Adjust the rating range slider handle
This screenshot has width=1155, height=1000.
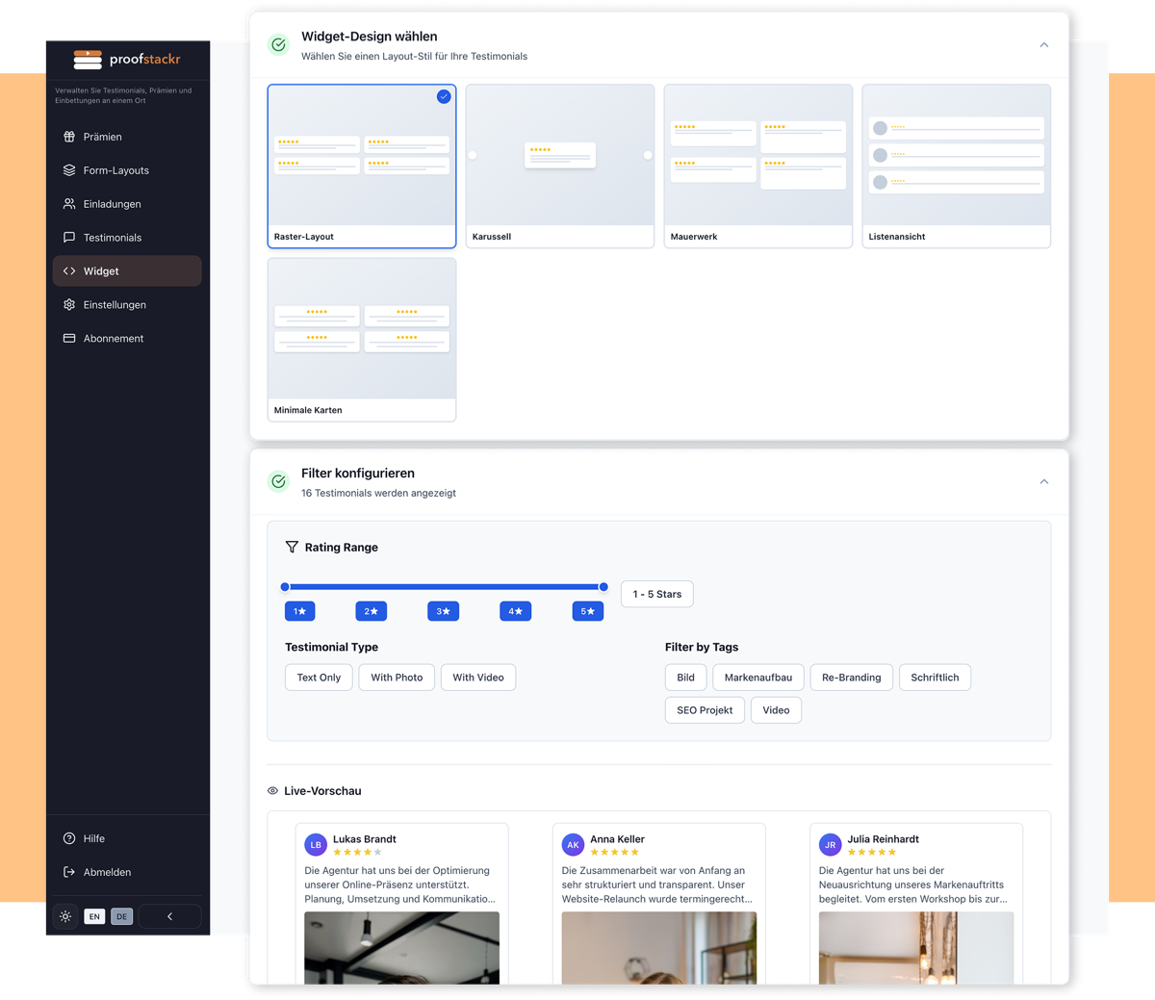coord(603,586)
